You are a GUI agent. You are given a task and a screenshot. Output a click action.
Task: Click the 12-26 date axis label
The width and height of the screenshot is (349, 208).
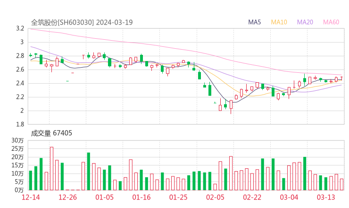click(x=67, y=197)
